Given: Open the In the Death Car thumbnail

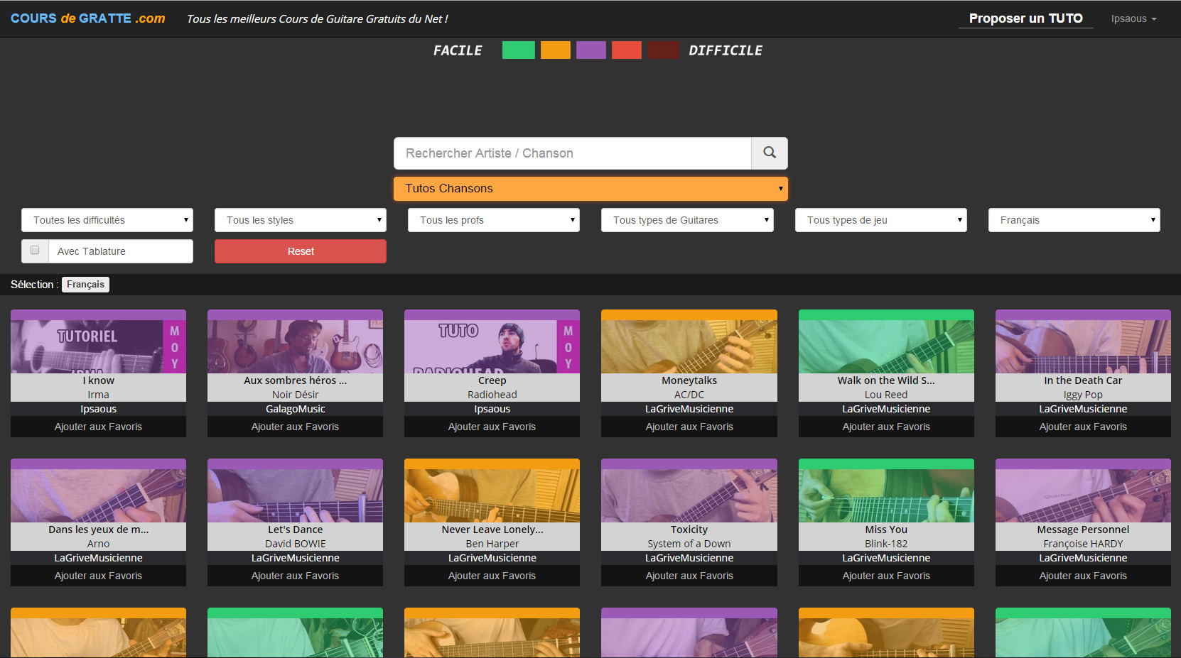Looking at the screenshot, I should [x=1083, y=346].
